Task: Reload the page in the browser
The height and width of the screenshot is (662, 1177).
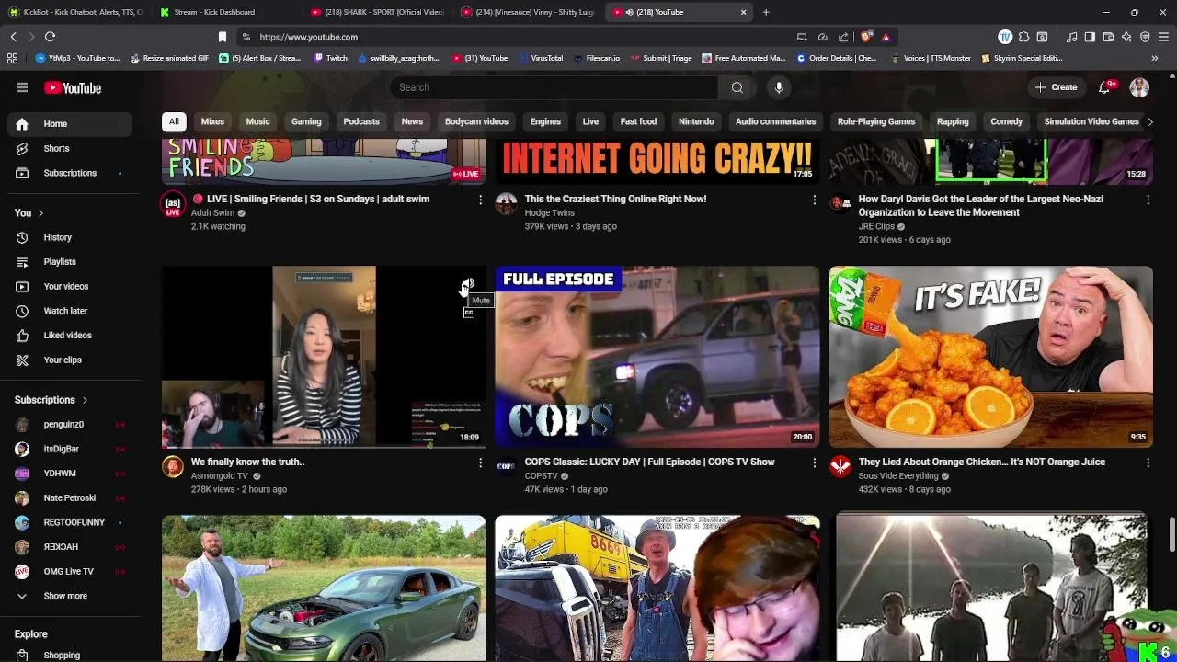Action: (x=50, y=37)
